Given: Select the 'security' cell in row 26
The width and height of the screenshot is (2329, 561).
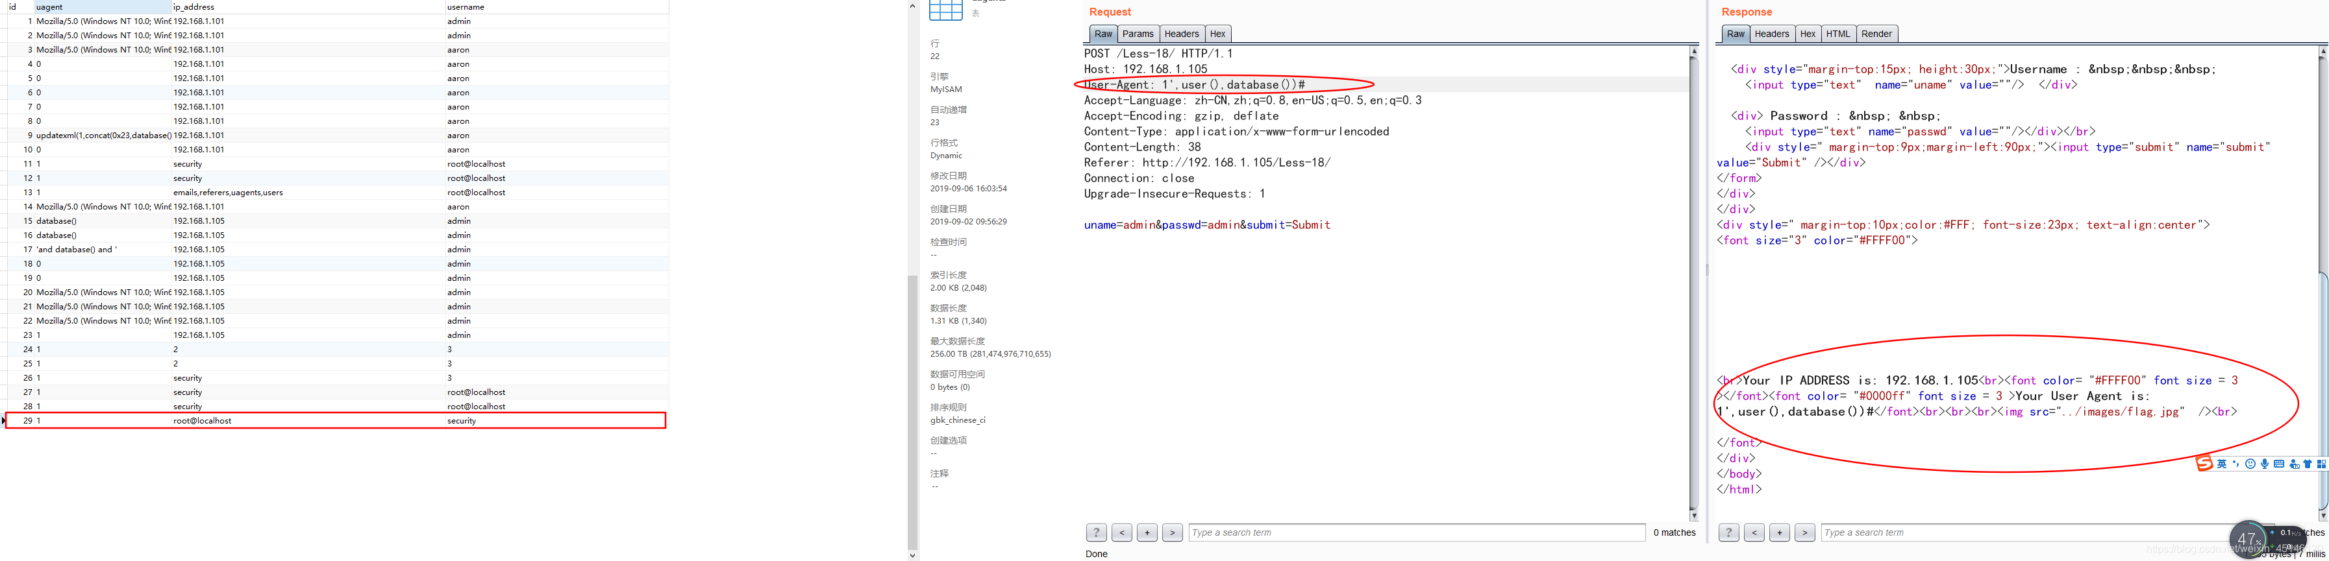Looking at the screenshot, I should 308,379.
